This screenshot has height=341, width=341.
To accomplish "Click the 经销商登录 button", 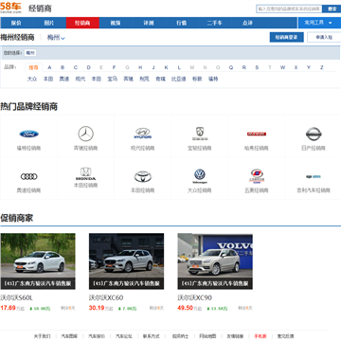I will (x=287, y=37).
